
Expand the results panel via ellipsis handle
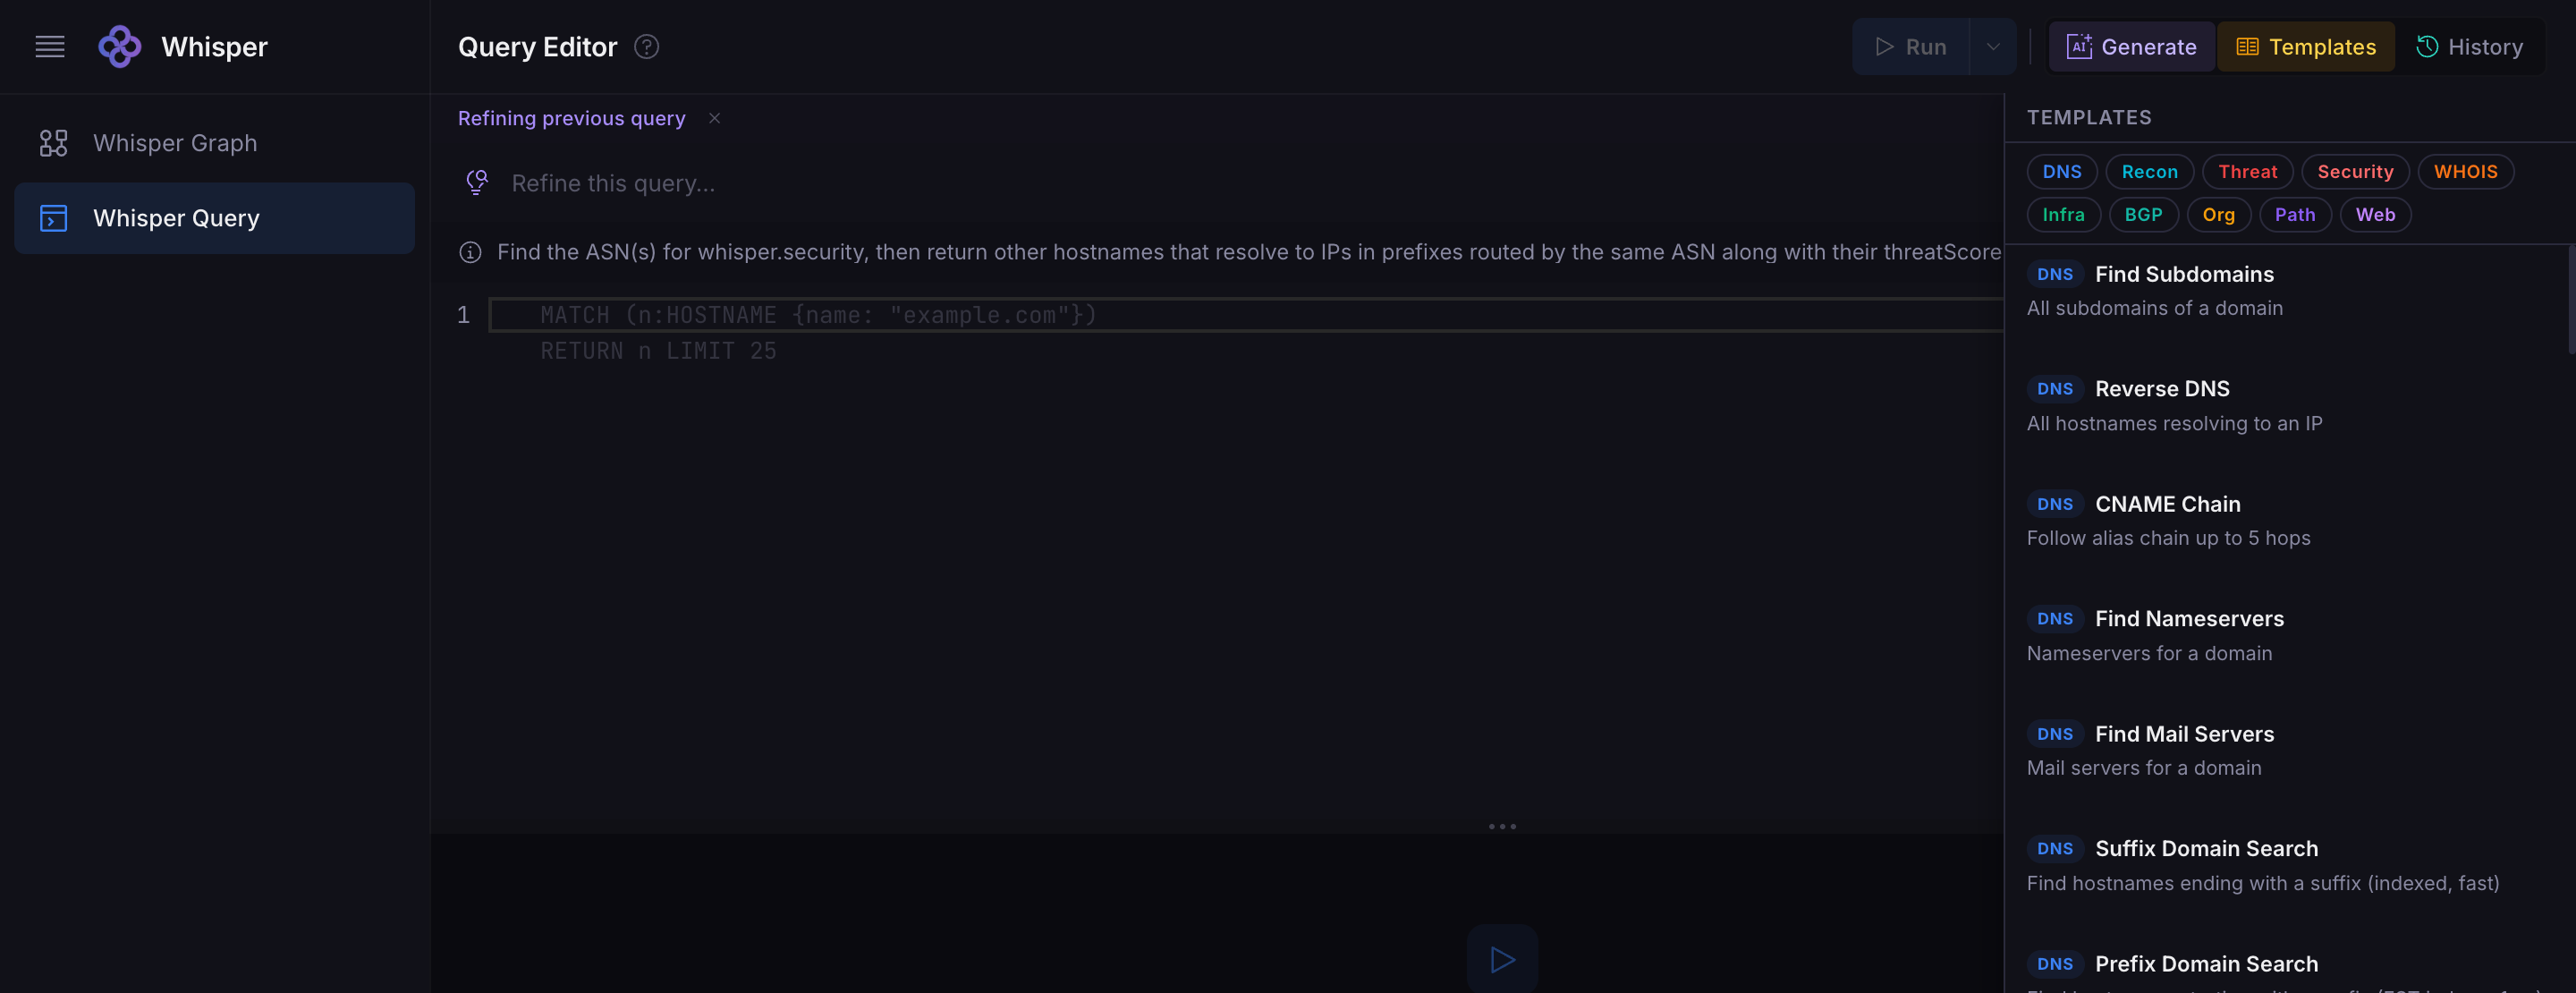(1501, 826)
